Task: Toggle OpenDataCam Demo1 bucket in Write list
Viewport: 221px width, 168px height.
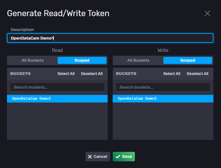Action: (163, 99)
